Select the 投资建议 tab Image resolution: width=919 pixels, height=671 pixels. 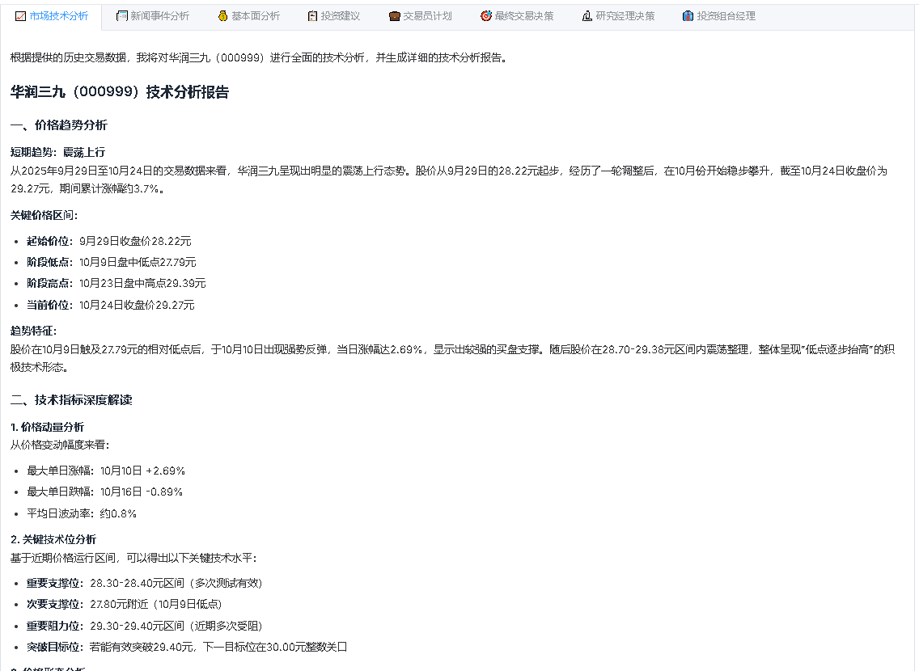pos(334,16)
